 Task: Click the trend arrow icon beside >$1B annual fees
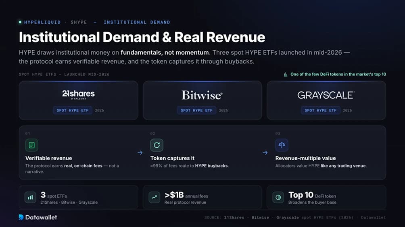pos(154,197)
